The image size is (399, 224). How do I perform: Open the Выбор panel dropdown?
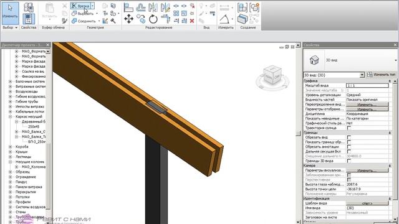click(16, 27)
